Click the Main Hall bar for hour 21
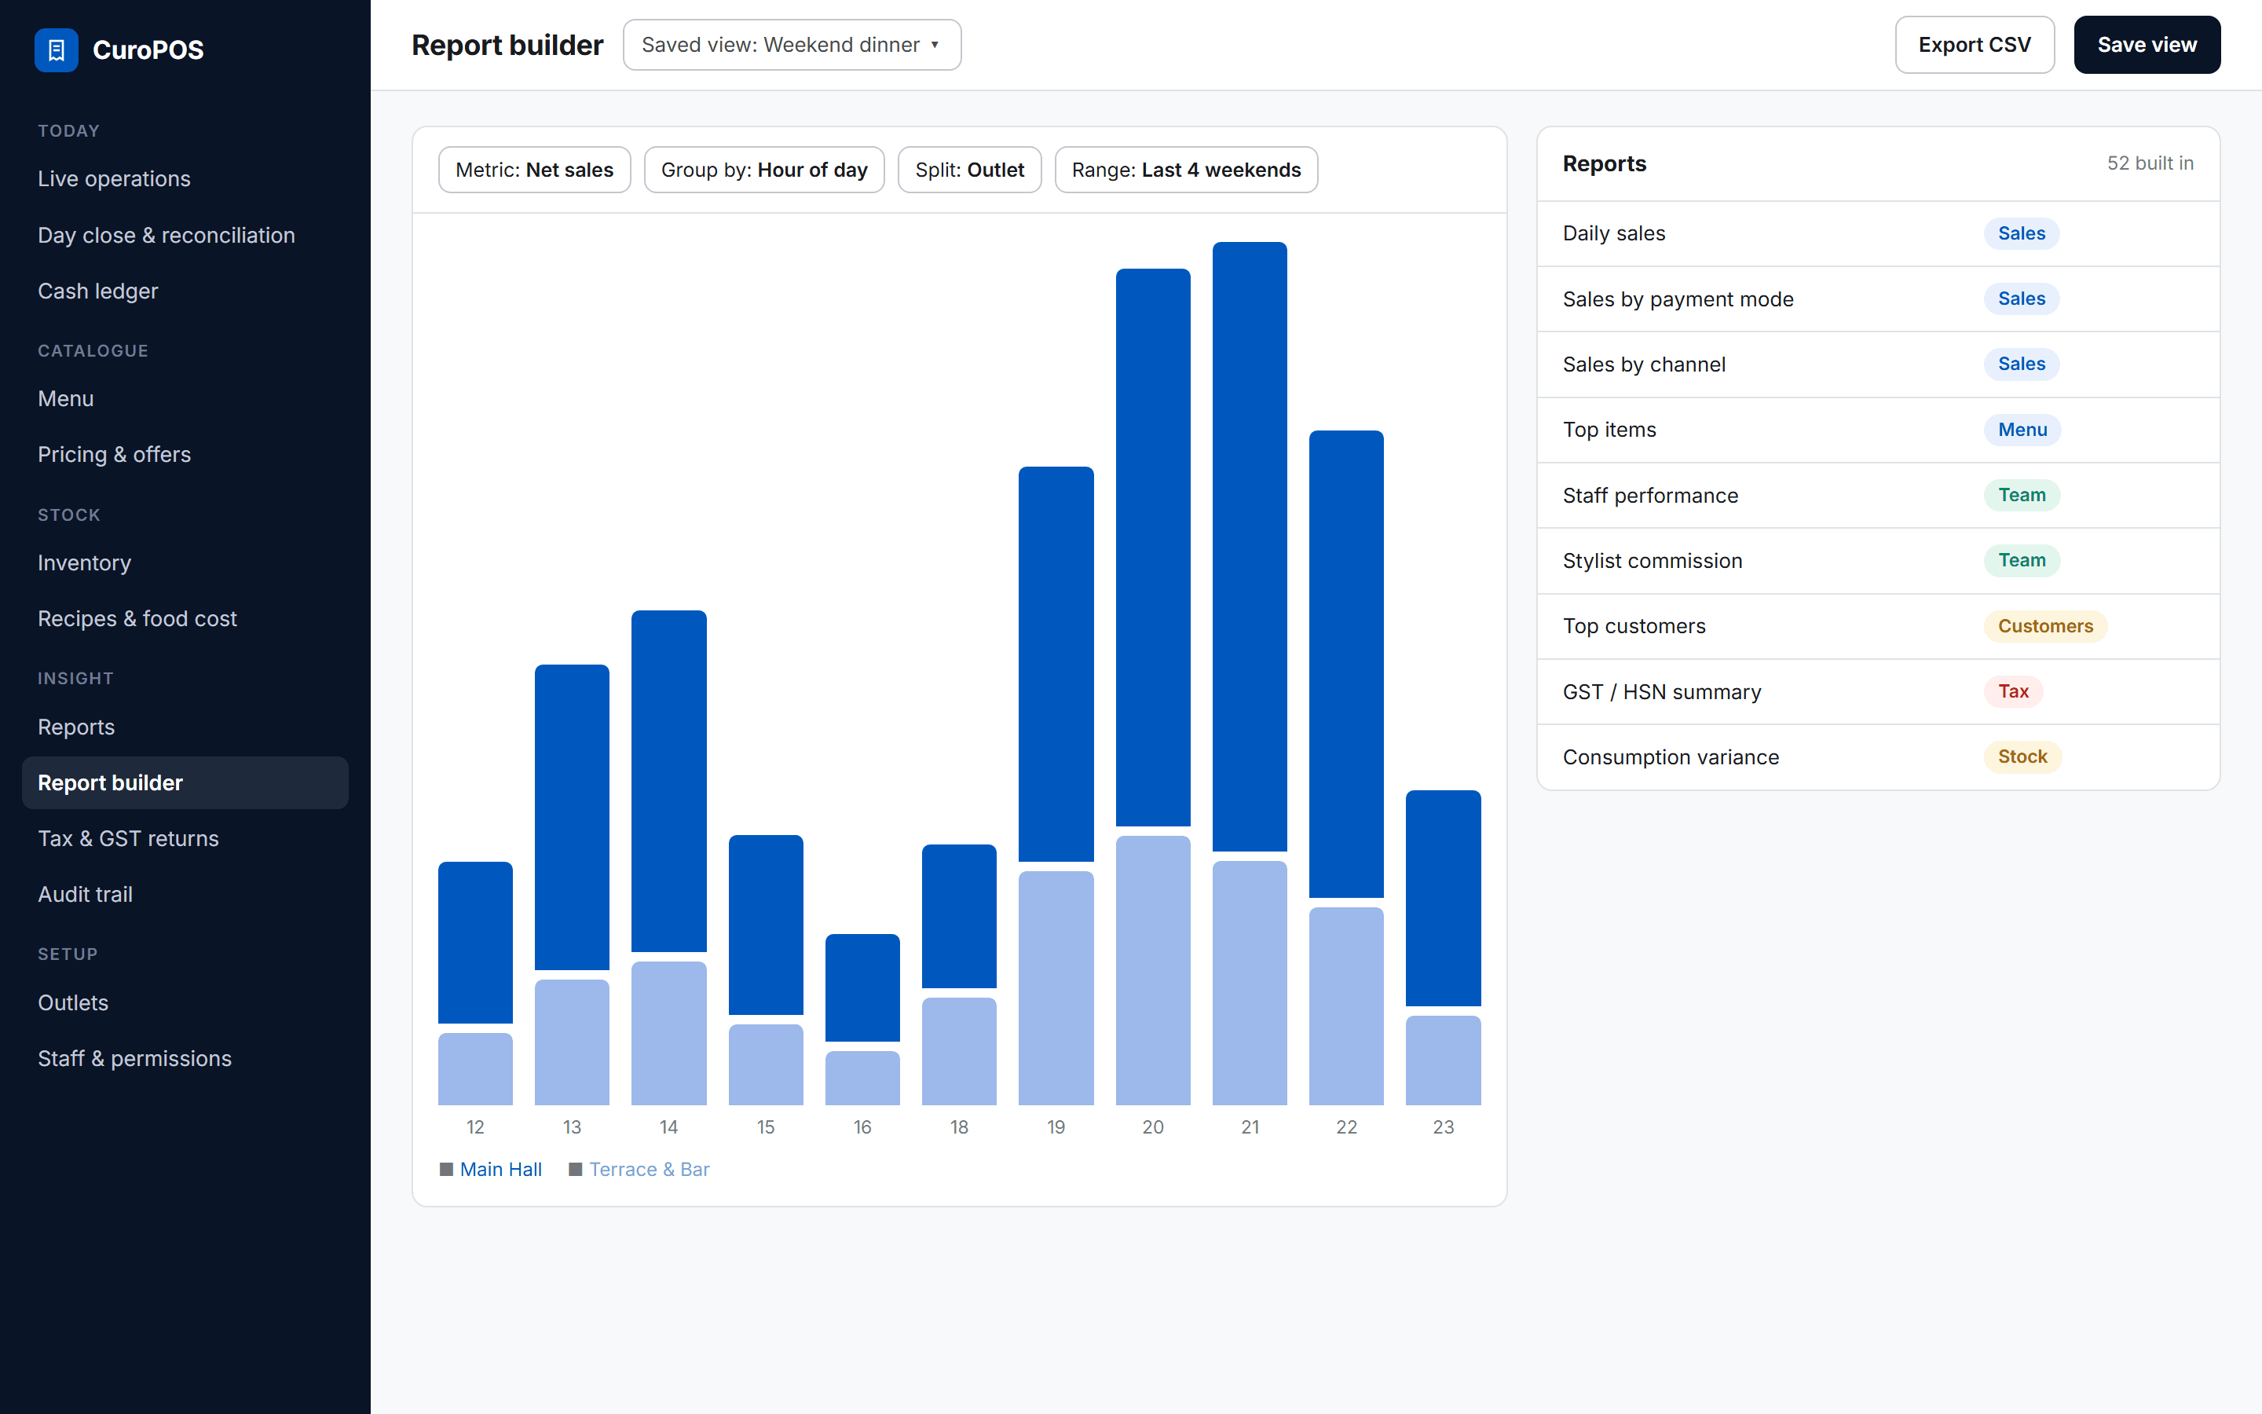Screen dimensions: 2262x1414 1250,546
